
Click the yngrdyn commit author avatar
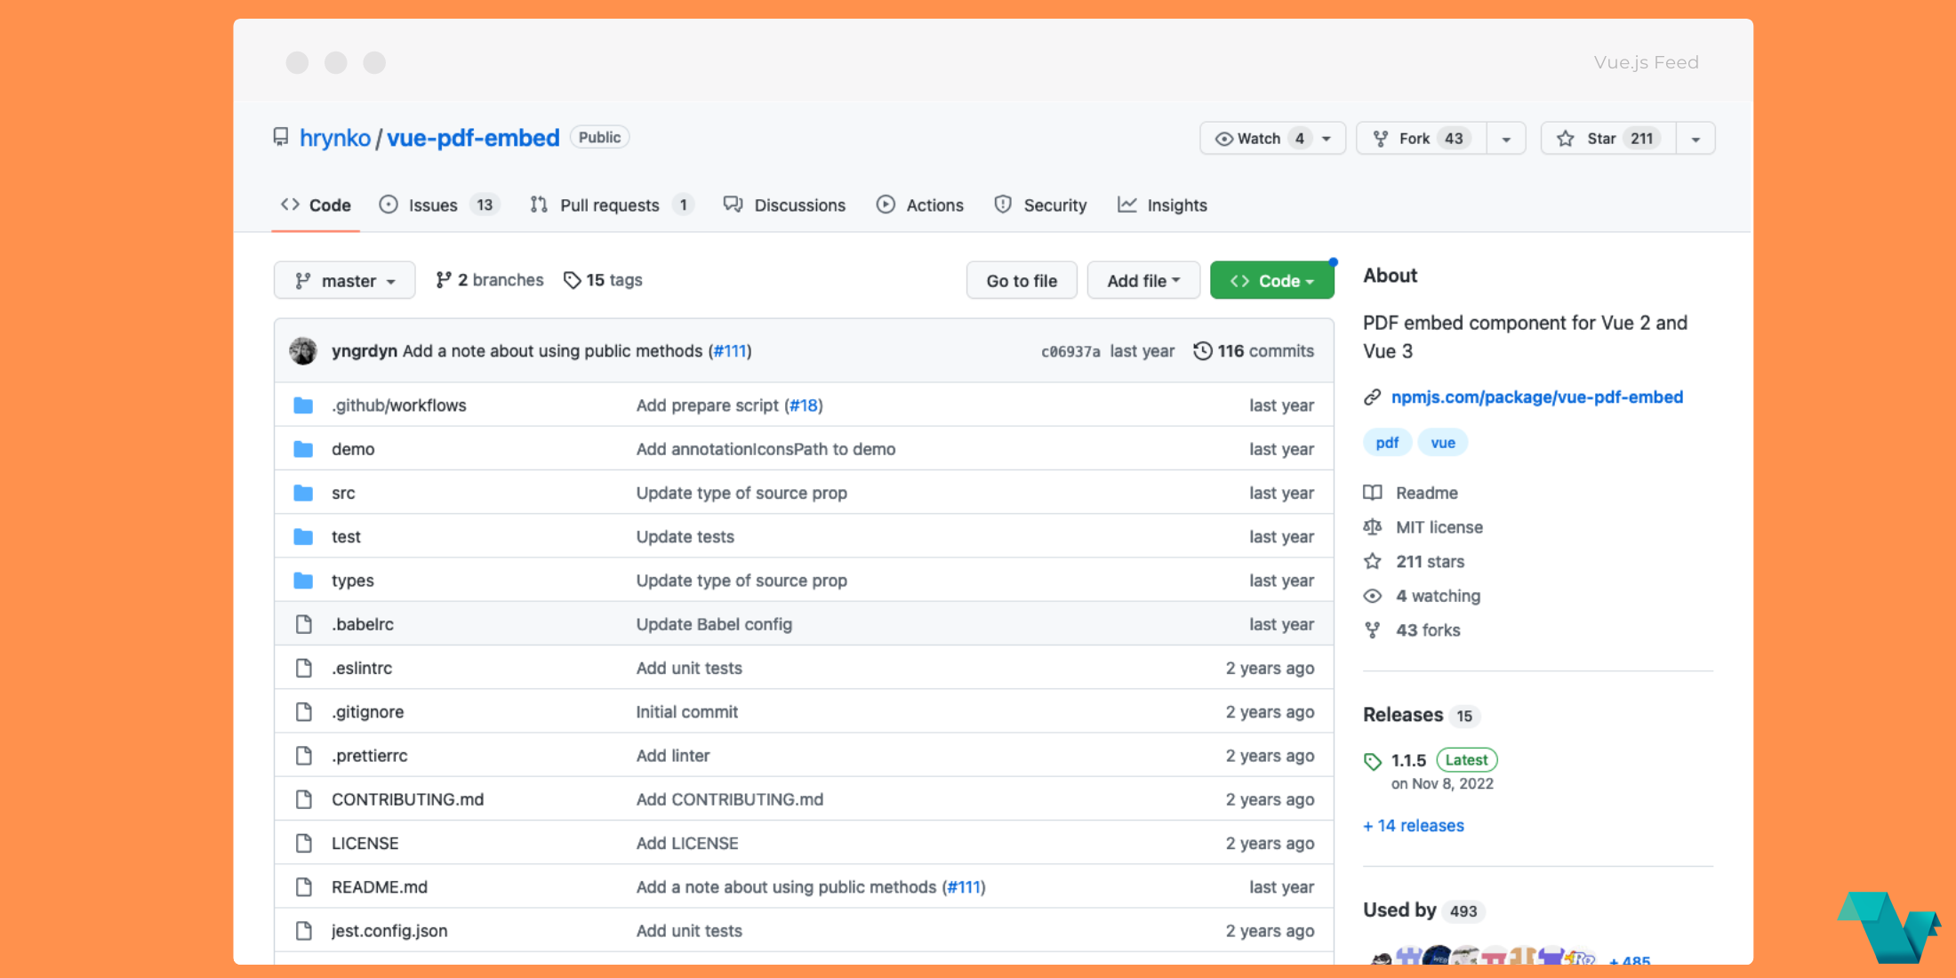coord(303,351)
